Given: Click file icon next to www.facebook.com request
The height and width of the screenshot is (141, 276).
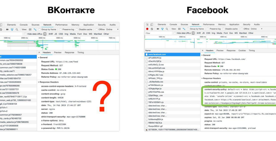Looking at the screenshot, I should click(x=146, y=54).
